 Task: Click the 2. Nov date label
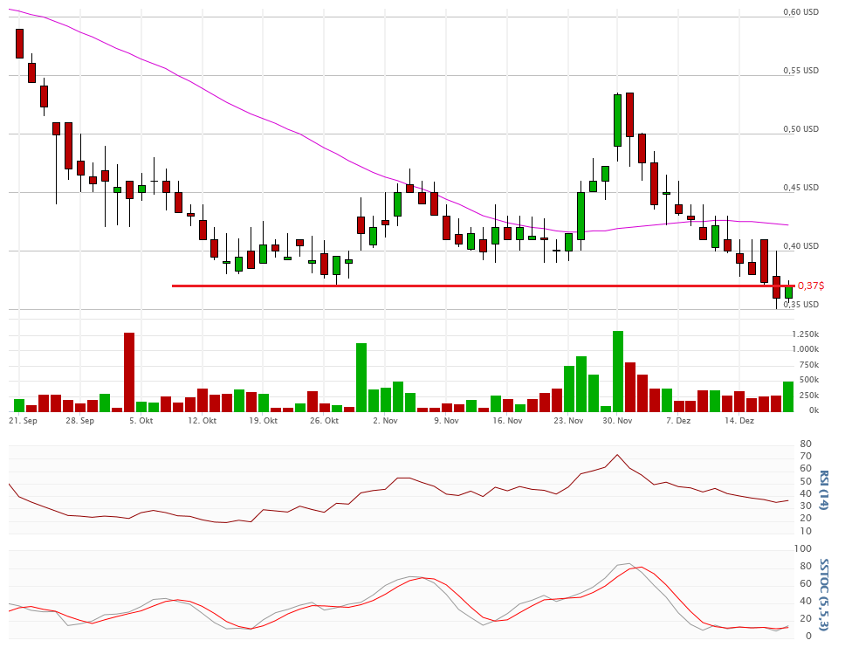tap(385, 421)
